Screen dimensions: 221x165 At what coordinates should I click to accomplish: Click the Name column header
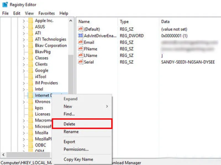coord(84,22)
